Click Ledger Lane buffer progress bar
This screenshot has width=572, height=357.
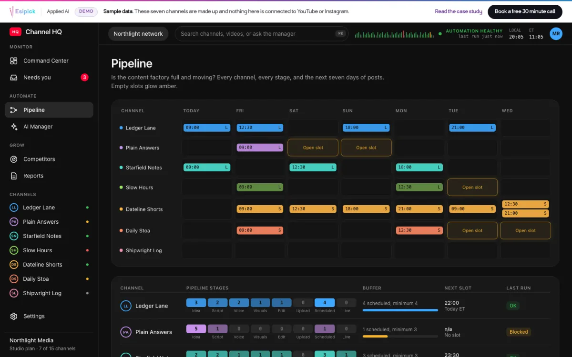tap(400, 310)
